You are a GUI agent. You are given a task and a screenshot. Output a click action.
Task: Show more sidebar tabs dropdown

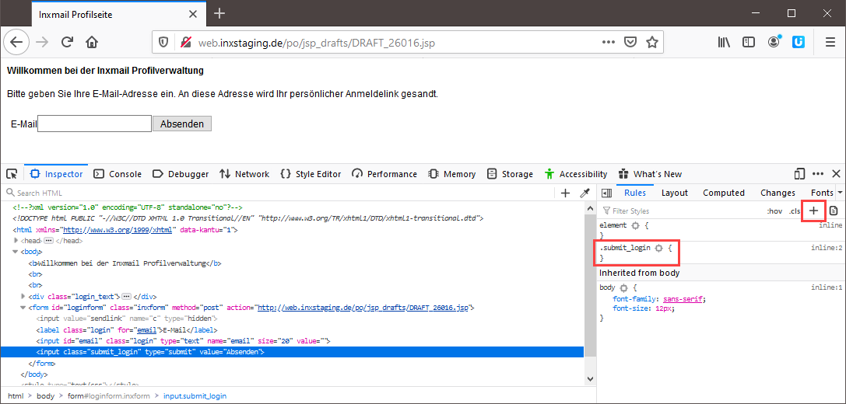click(x=840, y=193)
